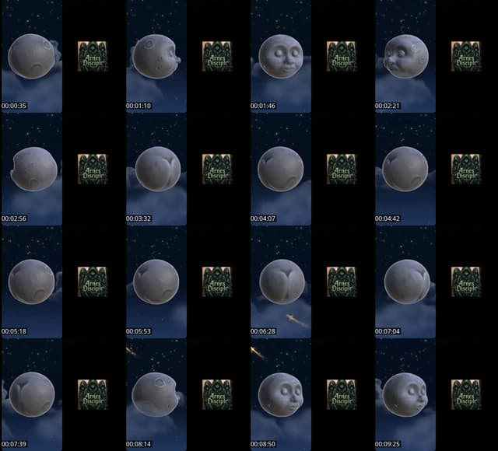The width and height of the screenshot is (498, 451).
Task: Click the 00:05:53 timestamp label
Action: (x=139, y=331)
